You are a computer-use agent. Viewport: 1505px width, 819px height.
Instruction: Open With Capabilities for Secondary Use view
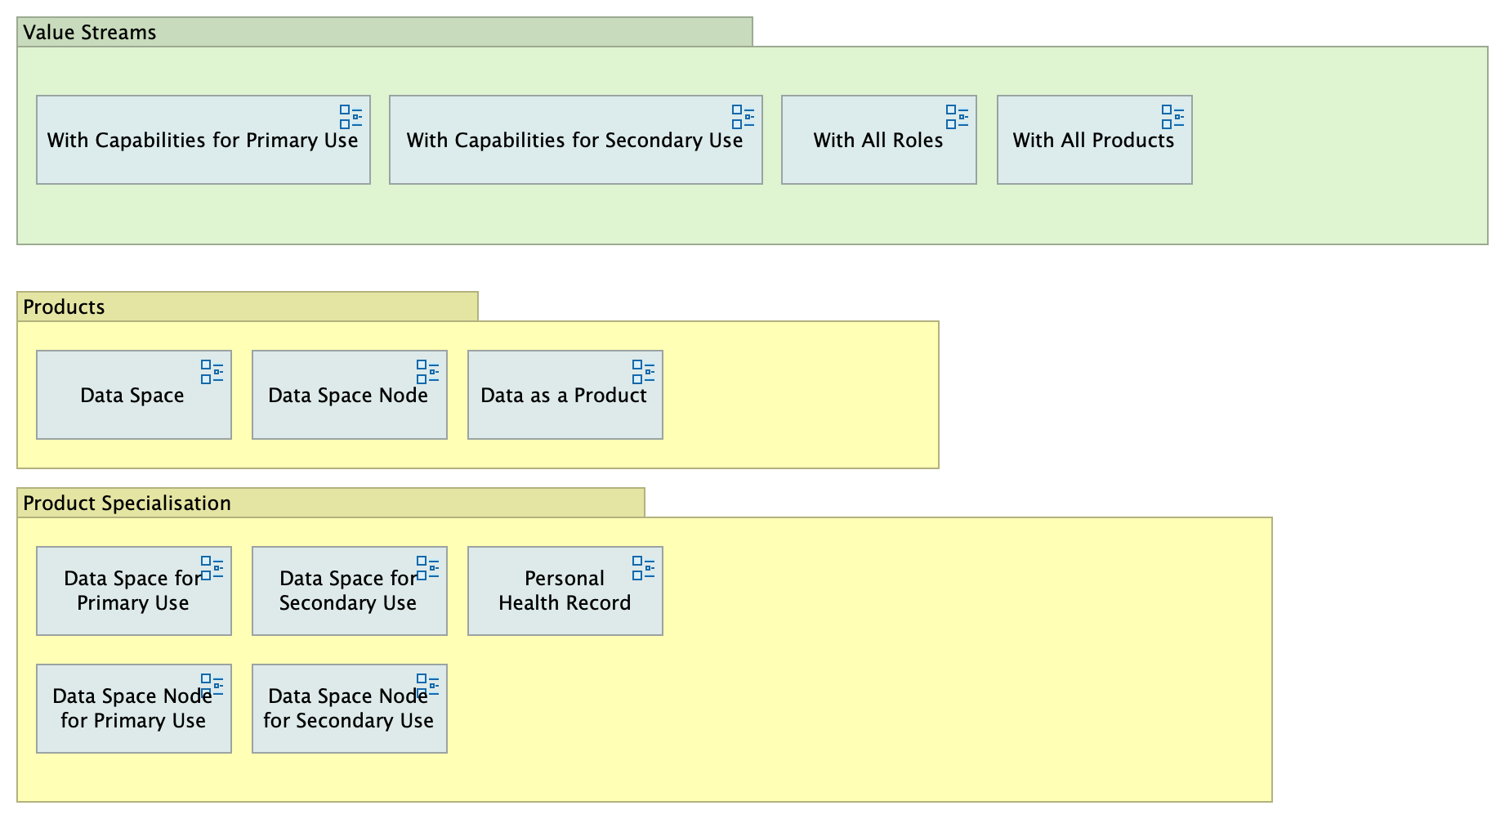(x=574, y=151)
